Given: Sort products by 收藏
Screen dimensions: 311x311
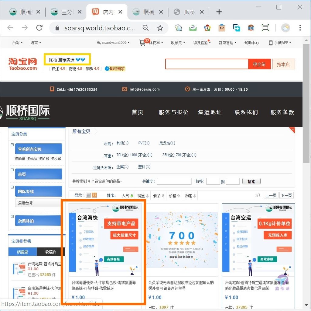Looking at the screenshot, I should pyautogui.click(x=190, y=196).
